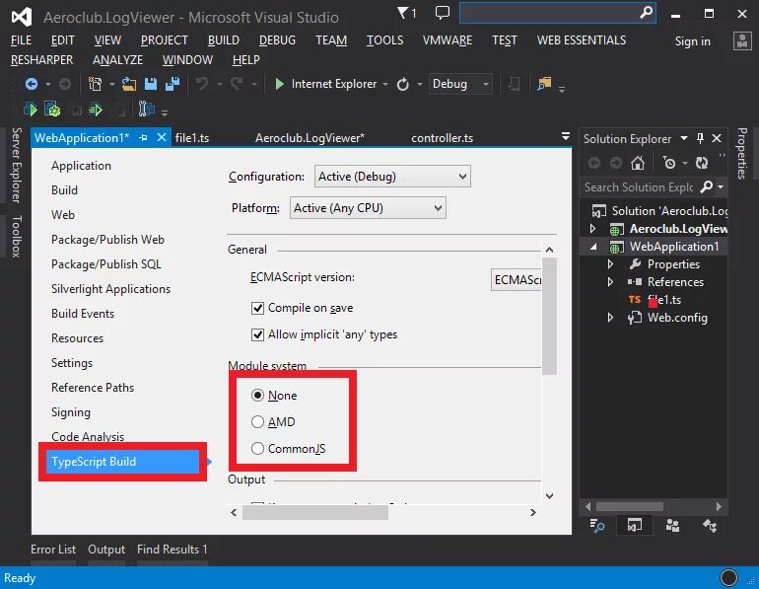Open the BUILD menu

pyautogui.click(x=224, y=40)
